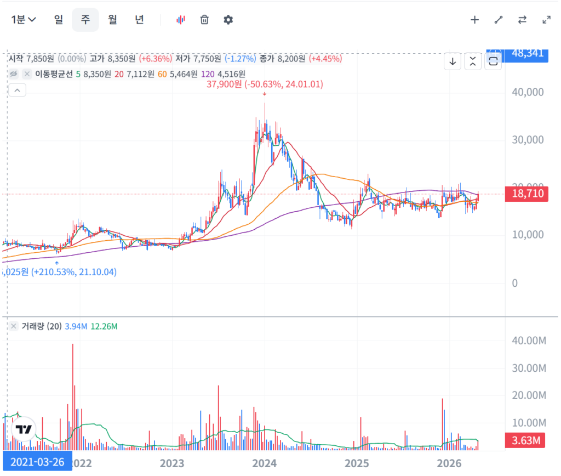Click the swap arrows compare icon
The width and height of the screenshot is (561, 476).
[522, 20]
